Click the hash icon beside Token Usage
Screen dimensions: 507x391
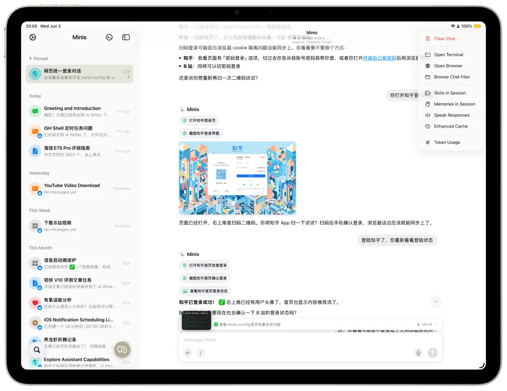point(428,143)
